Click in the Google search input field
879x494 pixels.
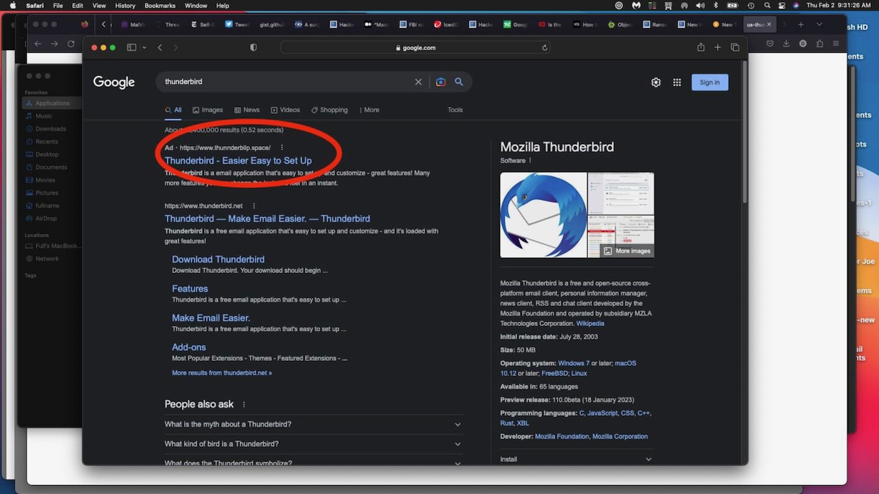285,82
